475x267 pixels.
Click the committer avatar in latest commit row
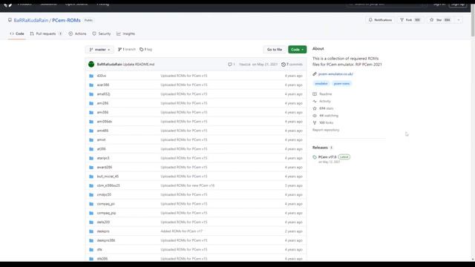91,65
